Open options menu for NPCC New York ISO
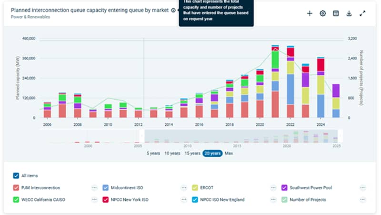The width and height of the screenshot is (381, 215). click(x=184, y=199)
